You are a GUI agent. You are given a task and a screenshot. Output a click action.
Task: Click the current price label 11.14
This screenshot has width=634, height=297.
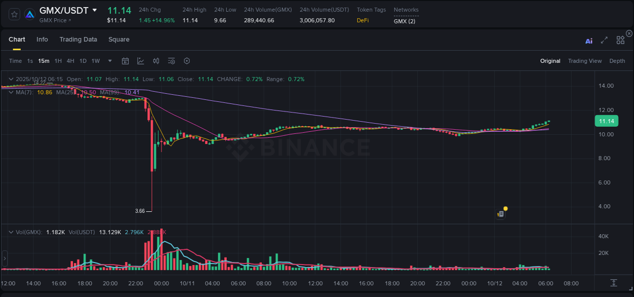607,121
